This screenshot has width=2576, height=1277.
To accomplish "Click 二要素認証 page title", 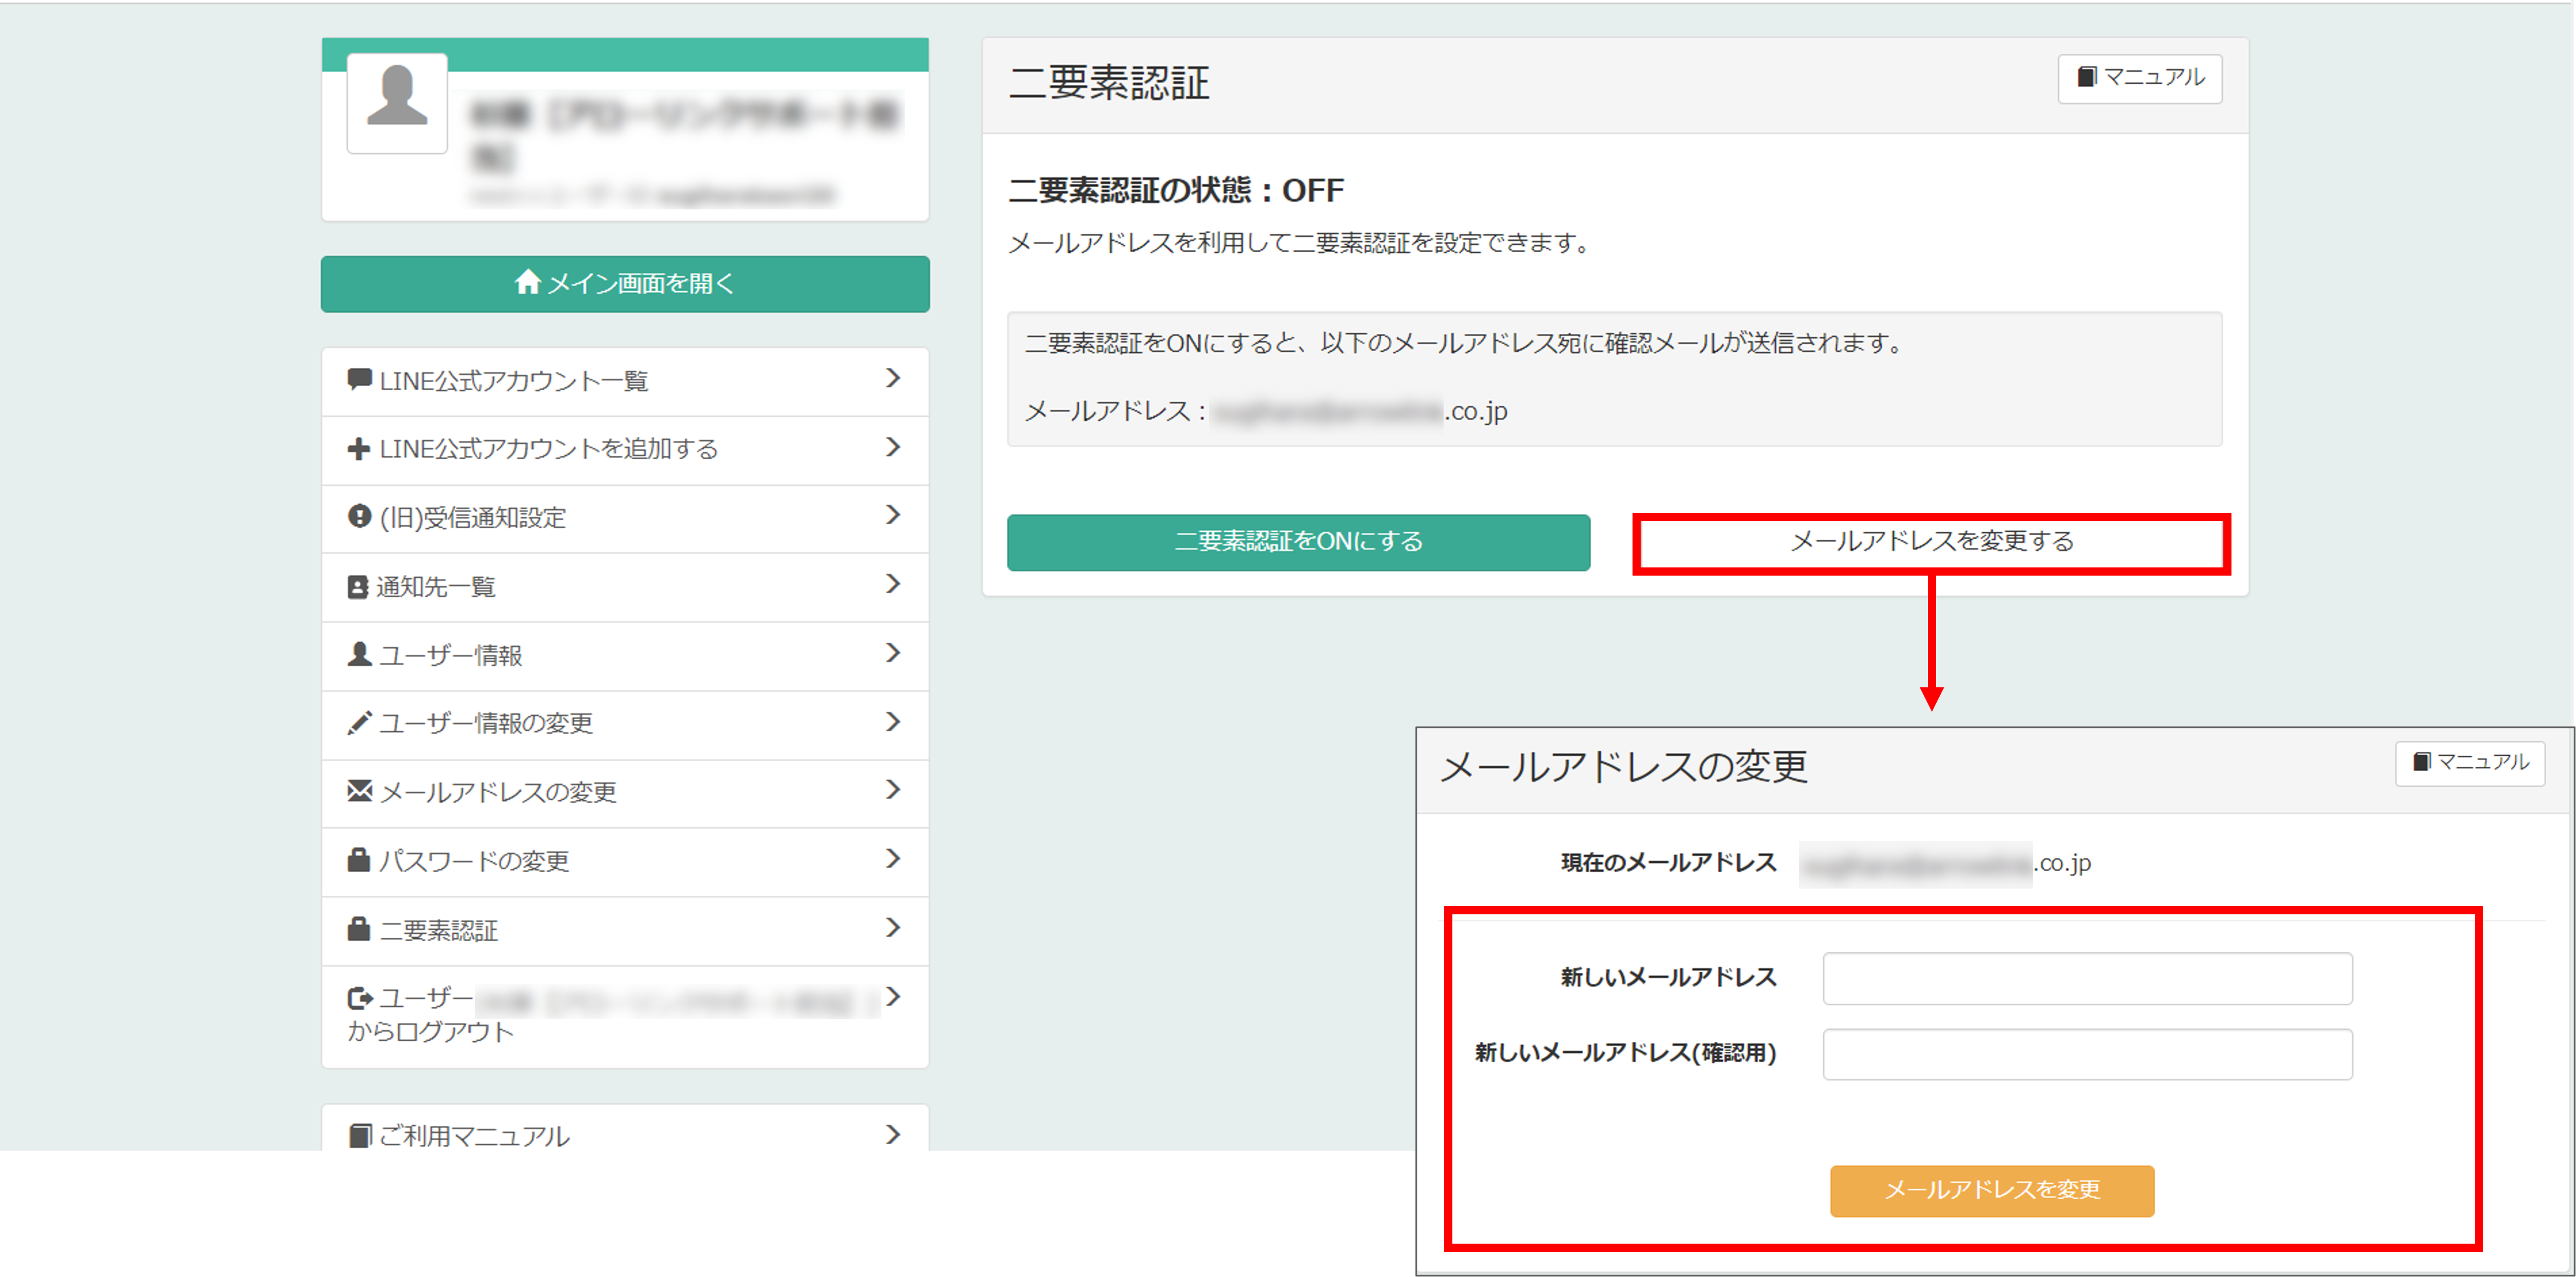I will click(1109, 83).
